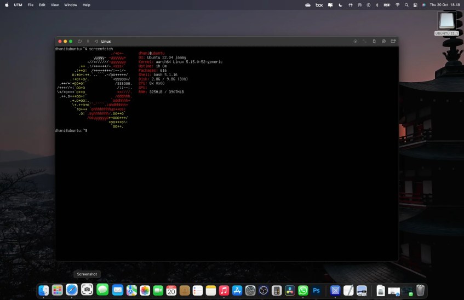Open the drive image (disc) icon in UTM toolbar

point(383,42)
